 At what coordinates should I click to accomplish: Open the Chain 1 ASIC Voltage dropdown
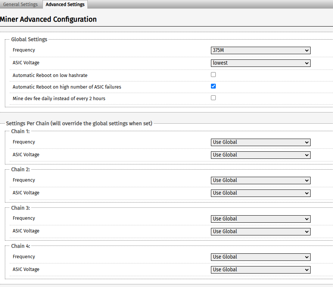(x=261, y=155)
